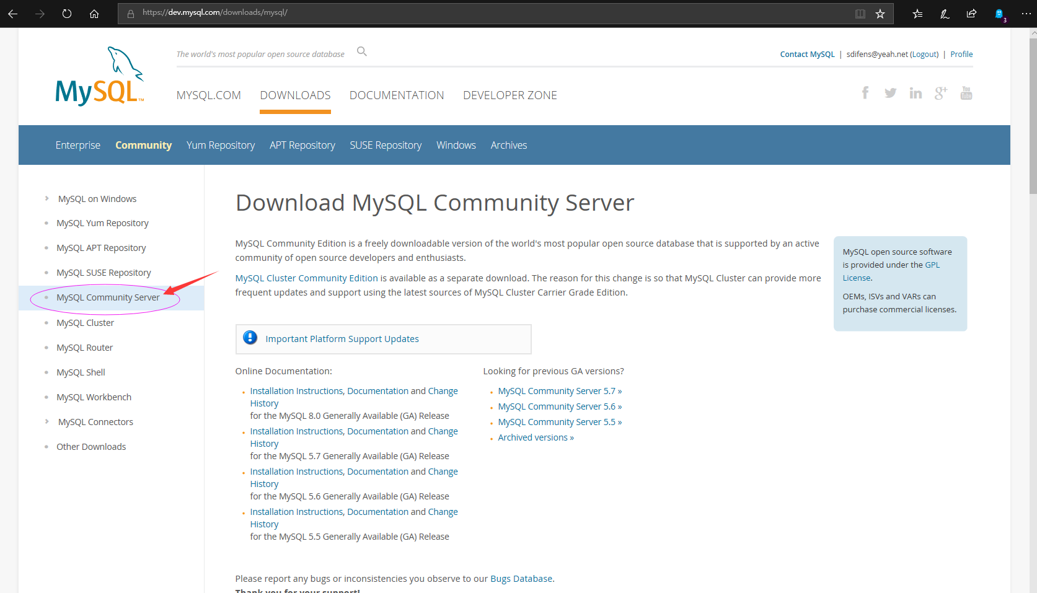The width and height of the screenshot is (1037, 593).
Task: Open MySQL Shell sidebar item
Action: pyautogui.click(x=81, y=372)
